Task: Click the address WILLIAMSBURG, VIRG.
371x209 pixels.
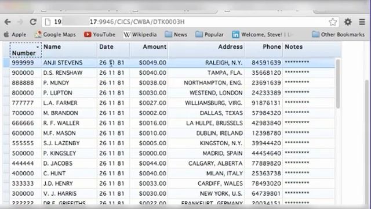Action: click(x=214, y=103)
